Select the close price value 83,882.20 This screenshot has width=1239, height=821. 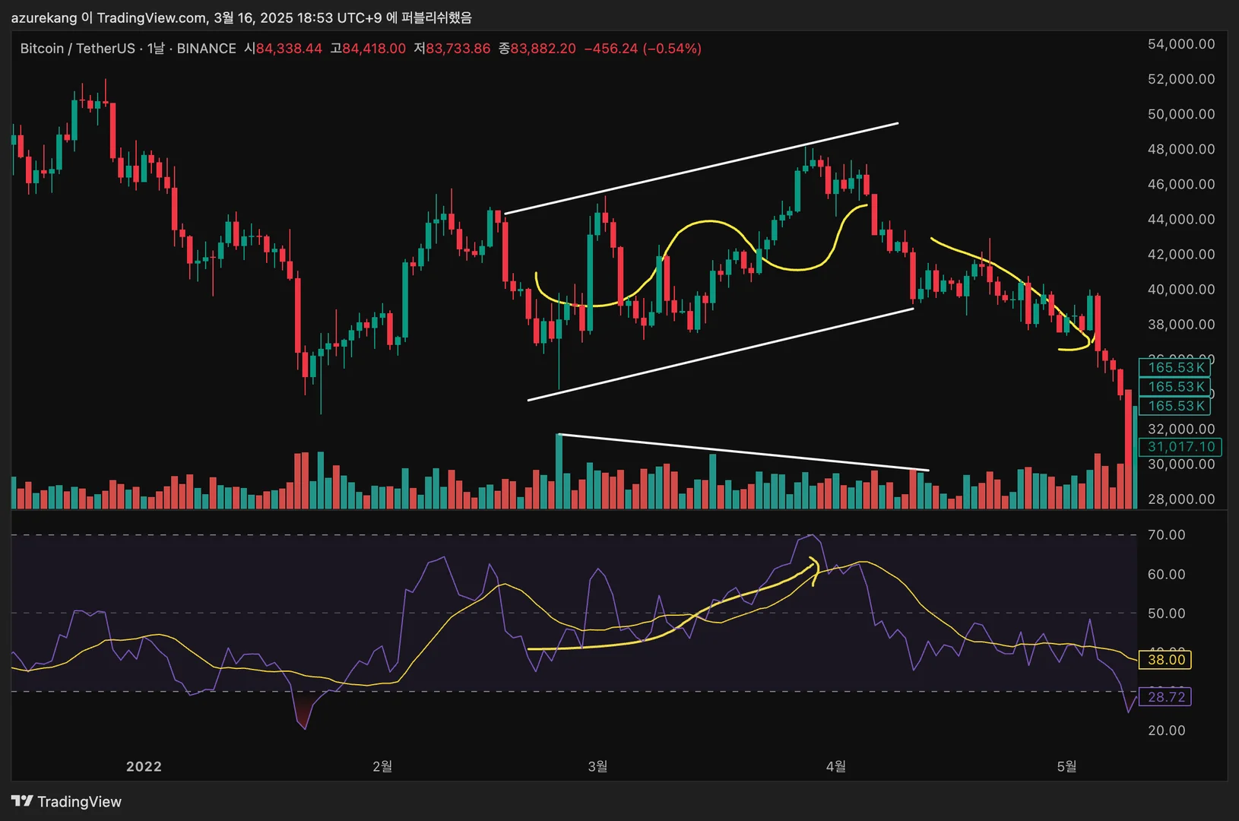[x=543, y=49]
